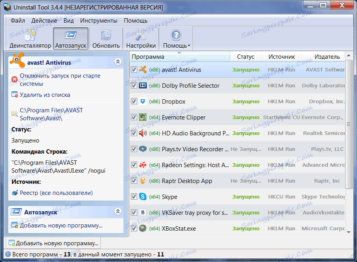
Task: Disable the HD Audio Background checkbox
Action: click(x=134, y=133)
